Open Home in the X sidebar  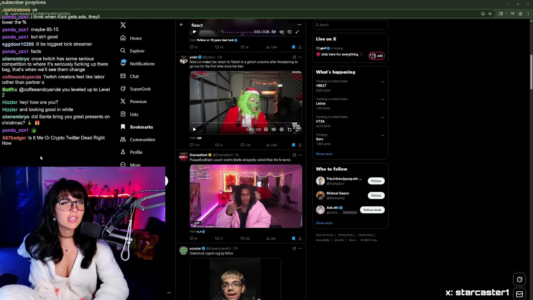131,38
